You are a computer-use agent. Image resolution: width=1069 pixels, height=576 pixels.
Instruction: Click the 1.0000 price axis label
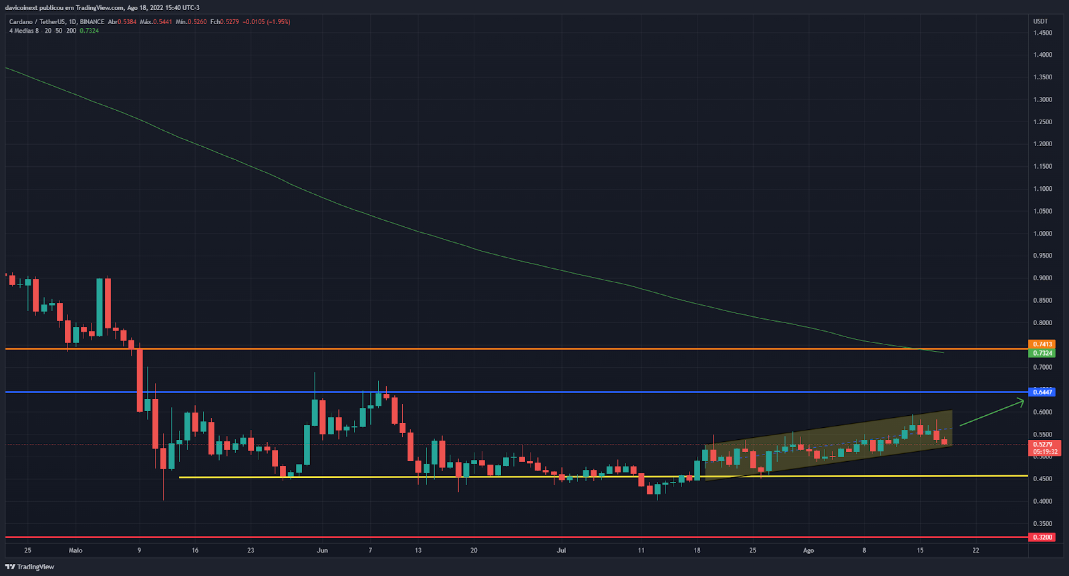(1042, 234)
